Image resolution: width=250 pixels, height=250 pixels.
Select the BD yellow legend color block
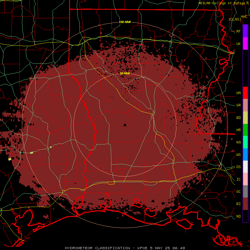click(245, 118)
